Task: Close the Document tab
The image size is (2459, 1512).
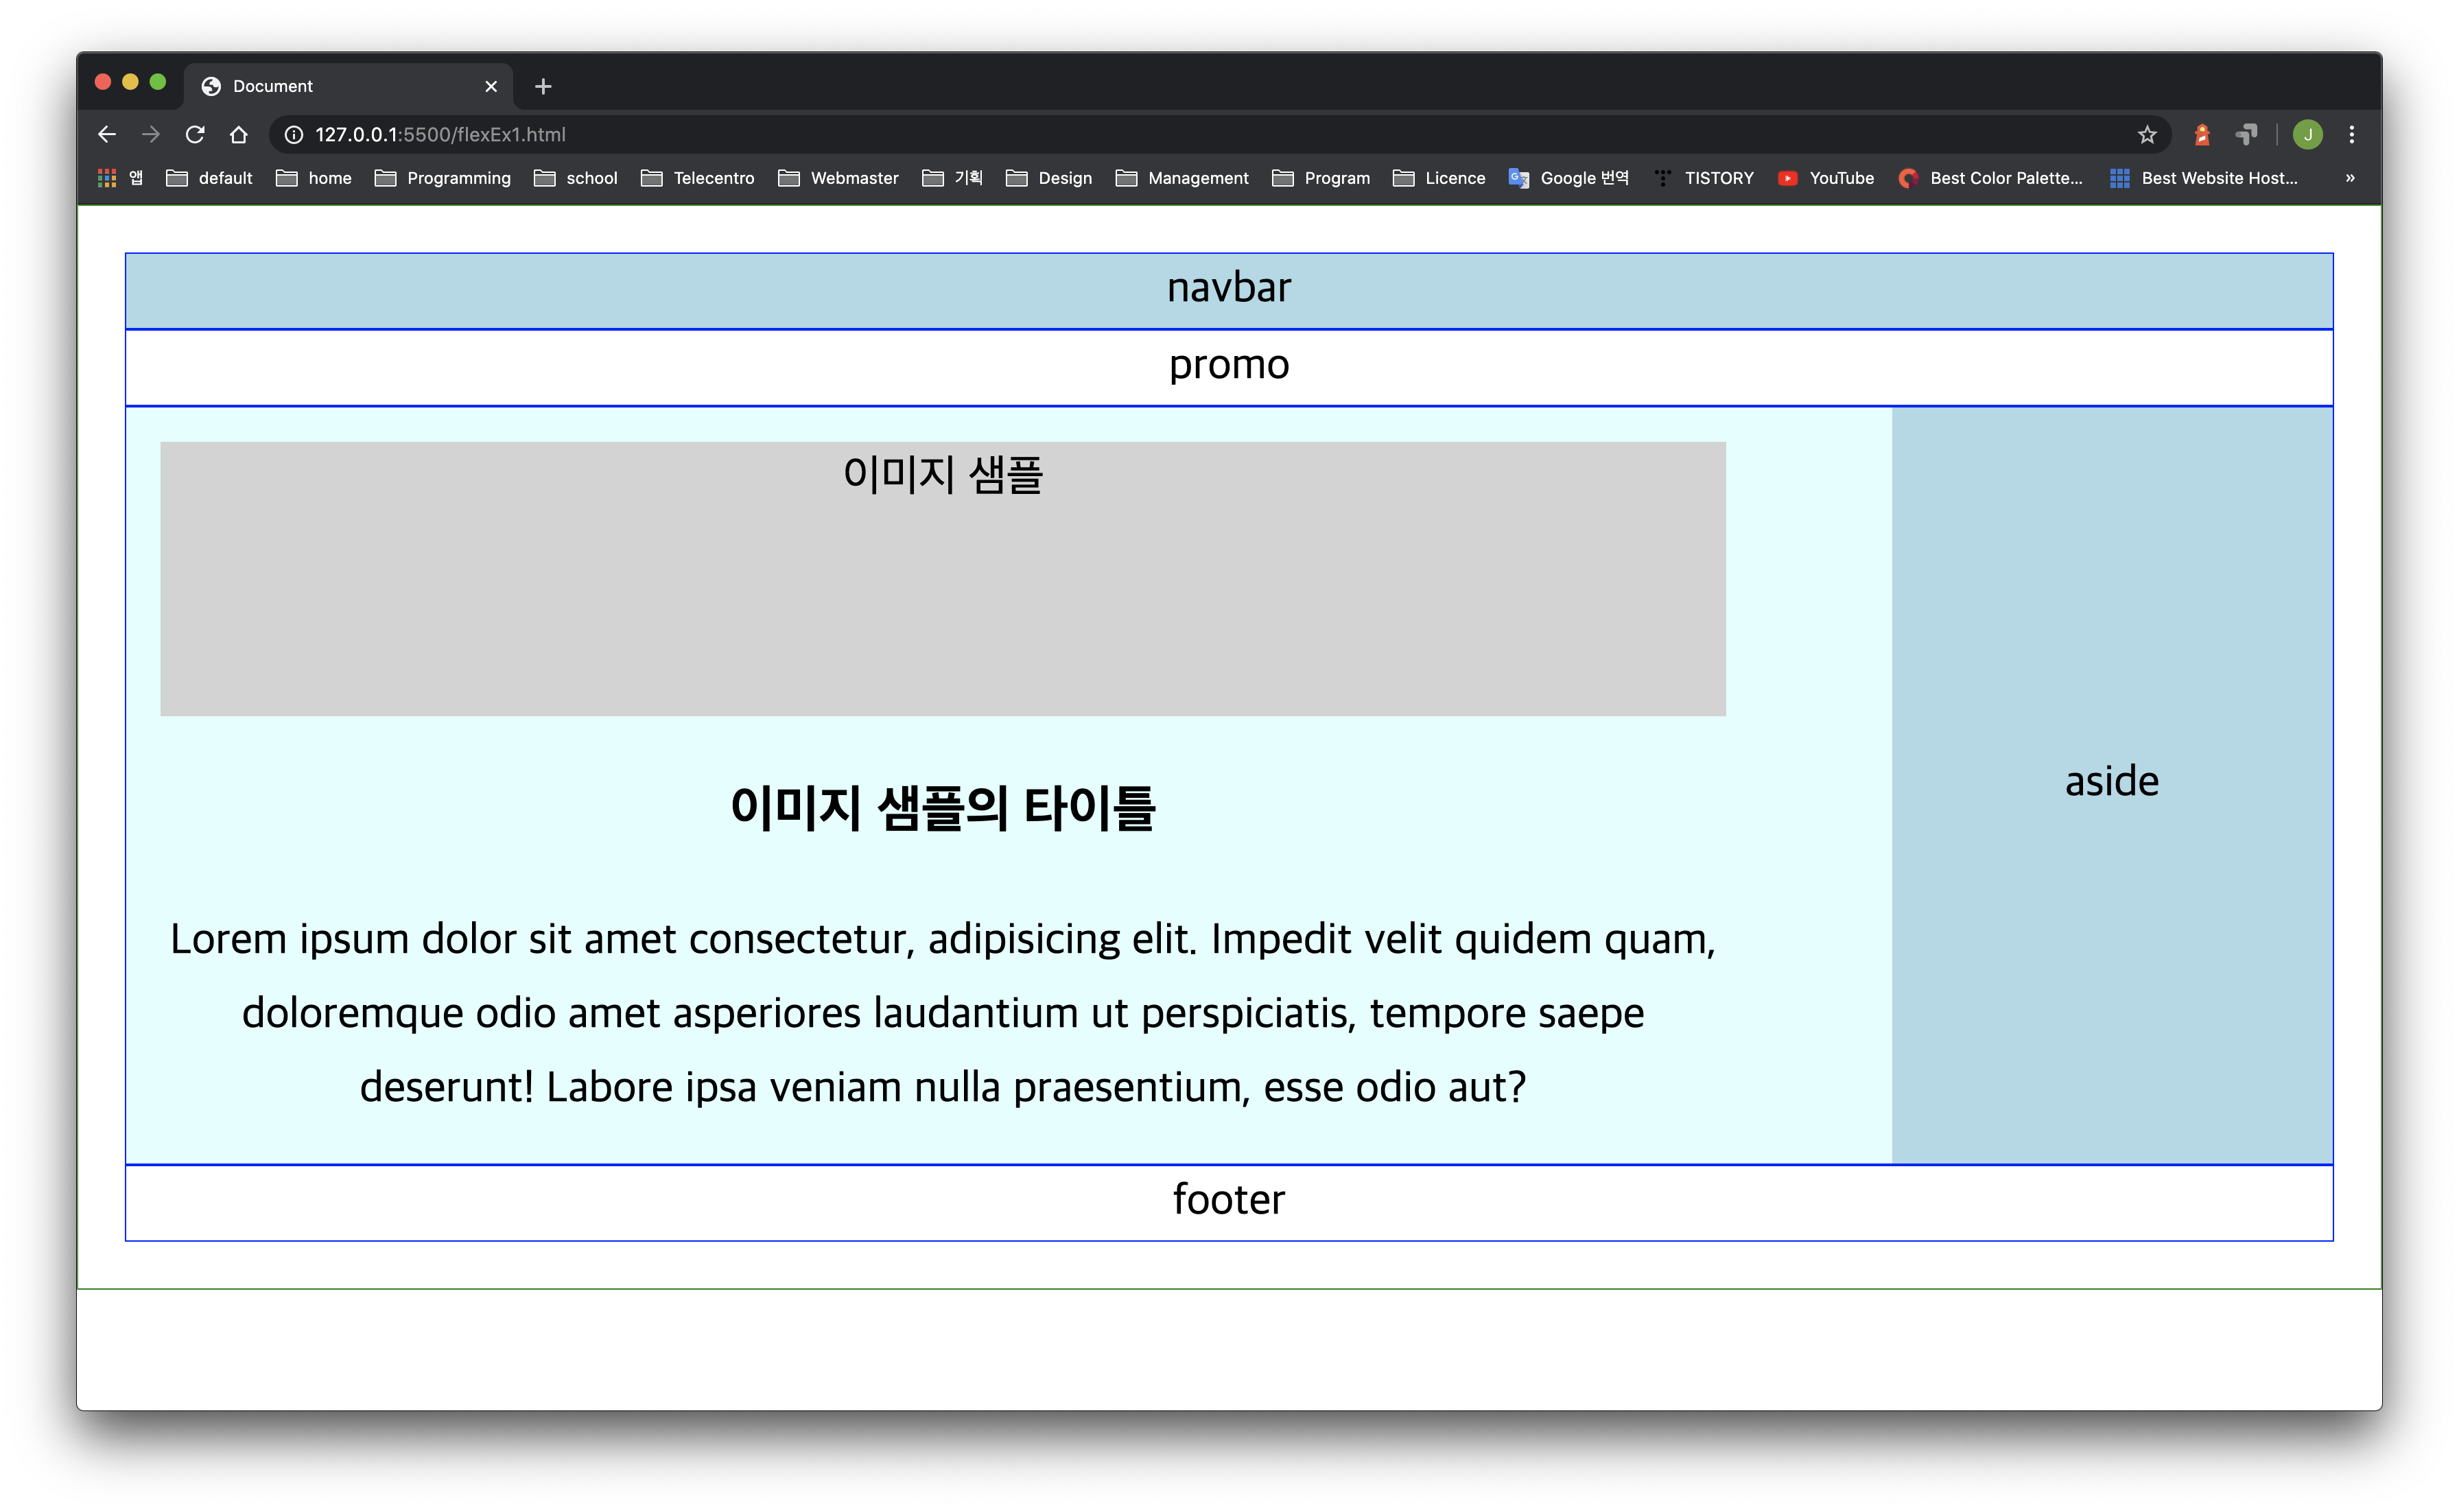Action: (x=491, y=87)
